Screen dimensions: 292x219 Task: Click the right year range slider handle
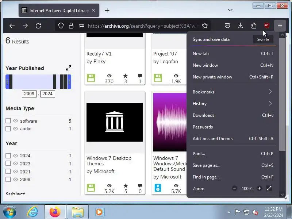click(69, 81)
